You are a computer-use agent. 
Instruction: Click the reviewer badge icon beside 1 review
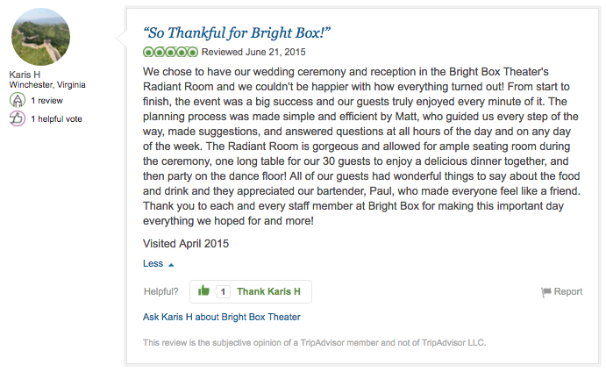point(17,100)
